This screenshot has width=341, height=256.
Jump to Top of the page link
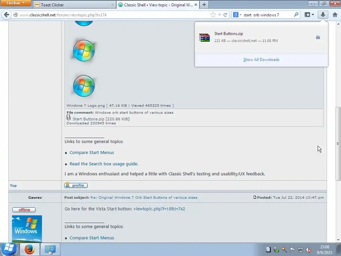pos(13,185)
